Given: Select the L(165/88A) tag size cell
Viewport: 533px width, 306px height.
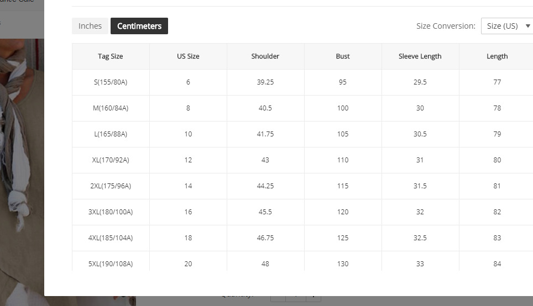Looking at the screenshot, I should 111,134.
